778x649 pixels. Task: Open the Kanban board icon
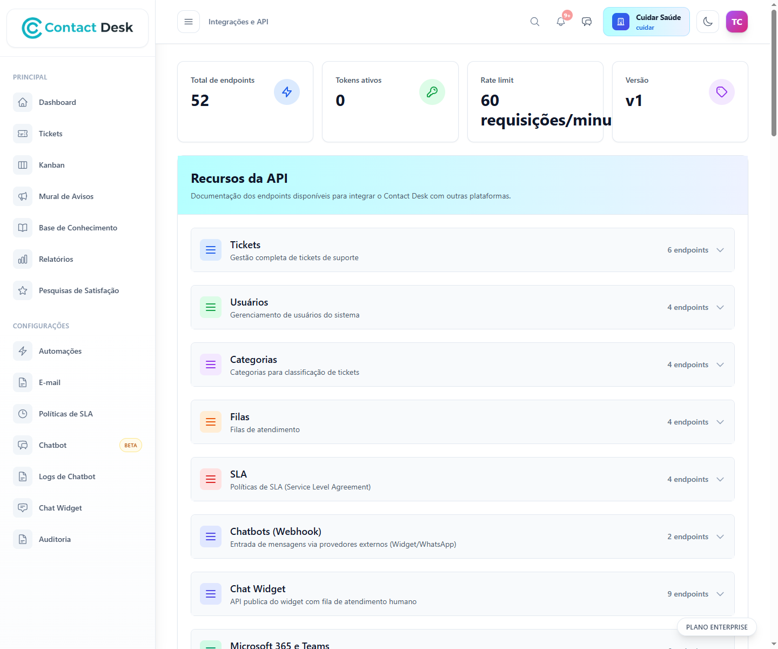(x=23, y=165)
